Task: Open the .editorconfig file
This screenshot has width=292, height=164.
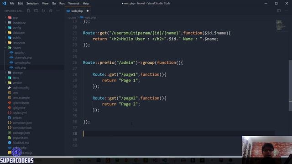Action: [21, 88]
